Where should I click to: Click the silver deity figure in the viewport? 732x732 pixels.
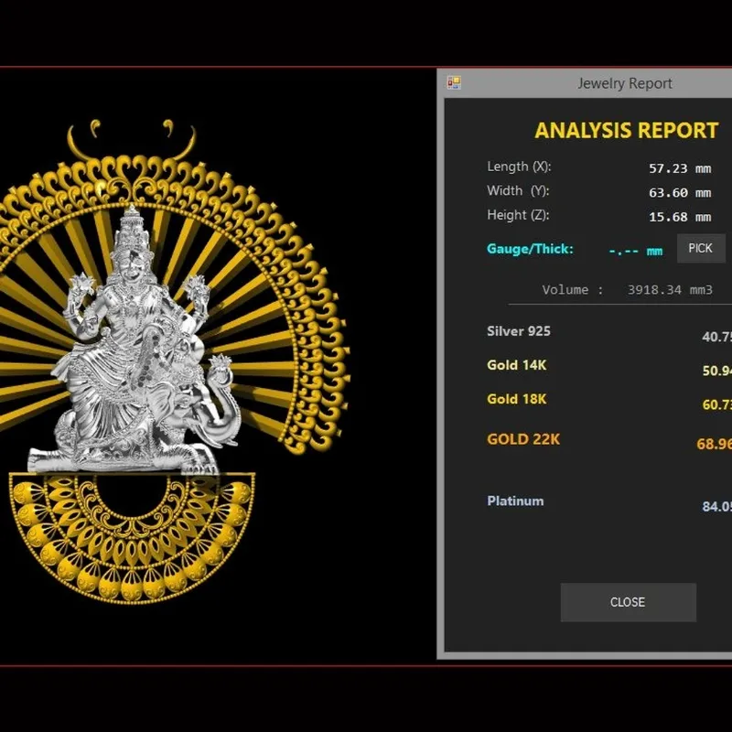tap(135, 340)
